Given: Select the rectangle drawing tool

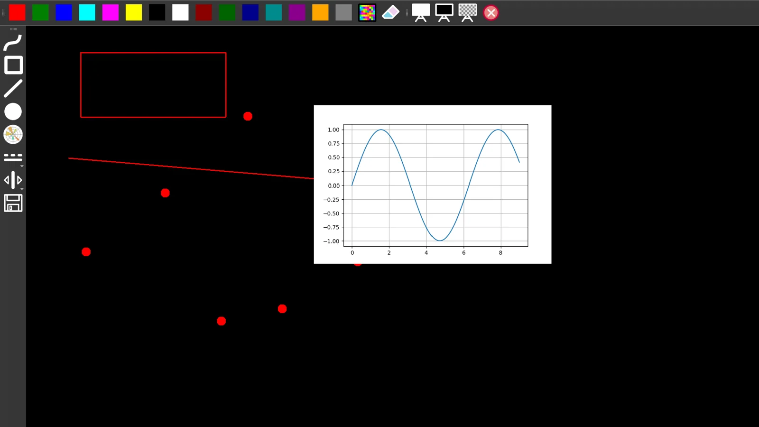Looking at the screenshot, I should tap(13, 65).
